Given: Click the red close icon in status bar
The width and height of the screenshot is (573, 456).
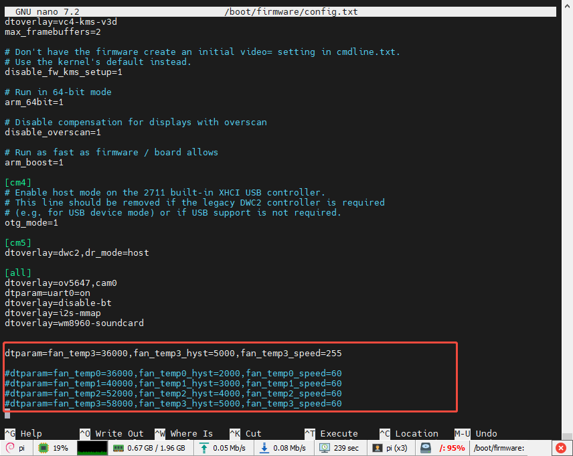Looking at the screenshot, I should point(561,448).
